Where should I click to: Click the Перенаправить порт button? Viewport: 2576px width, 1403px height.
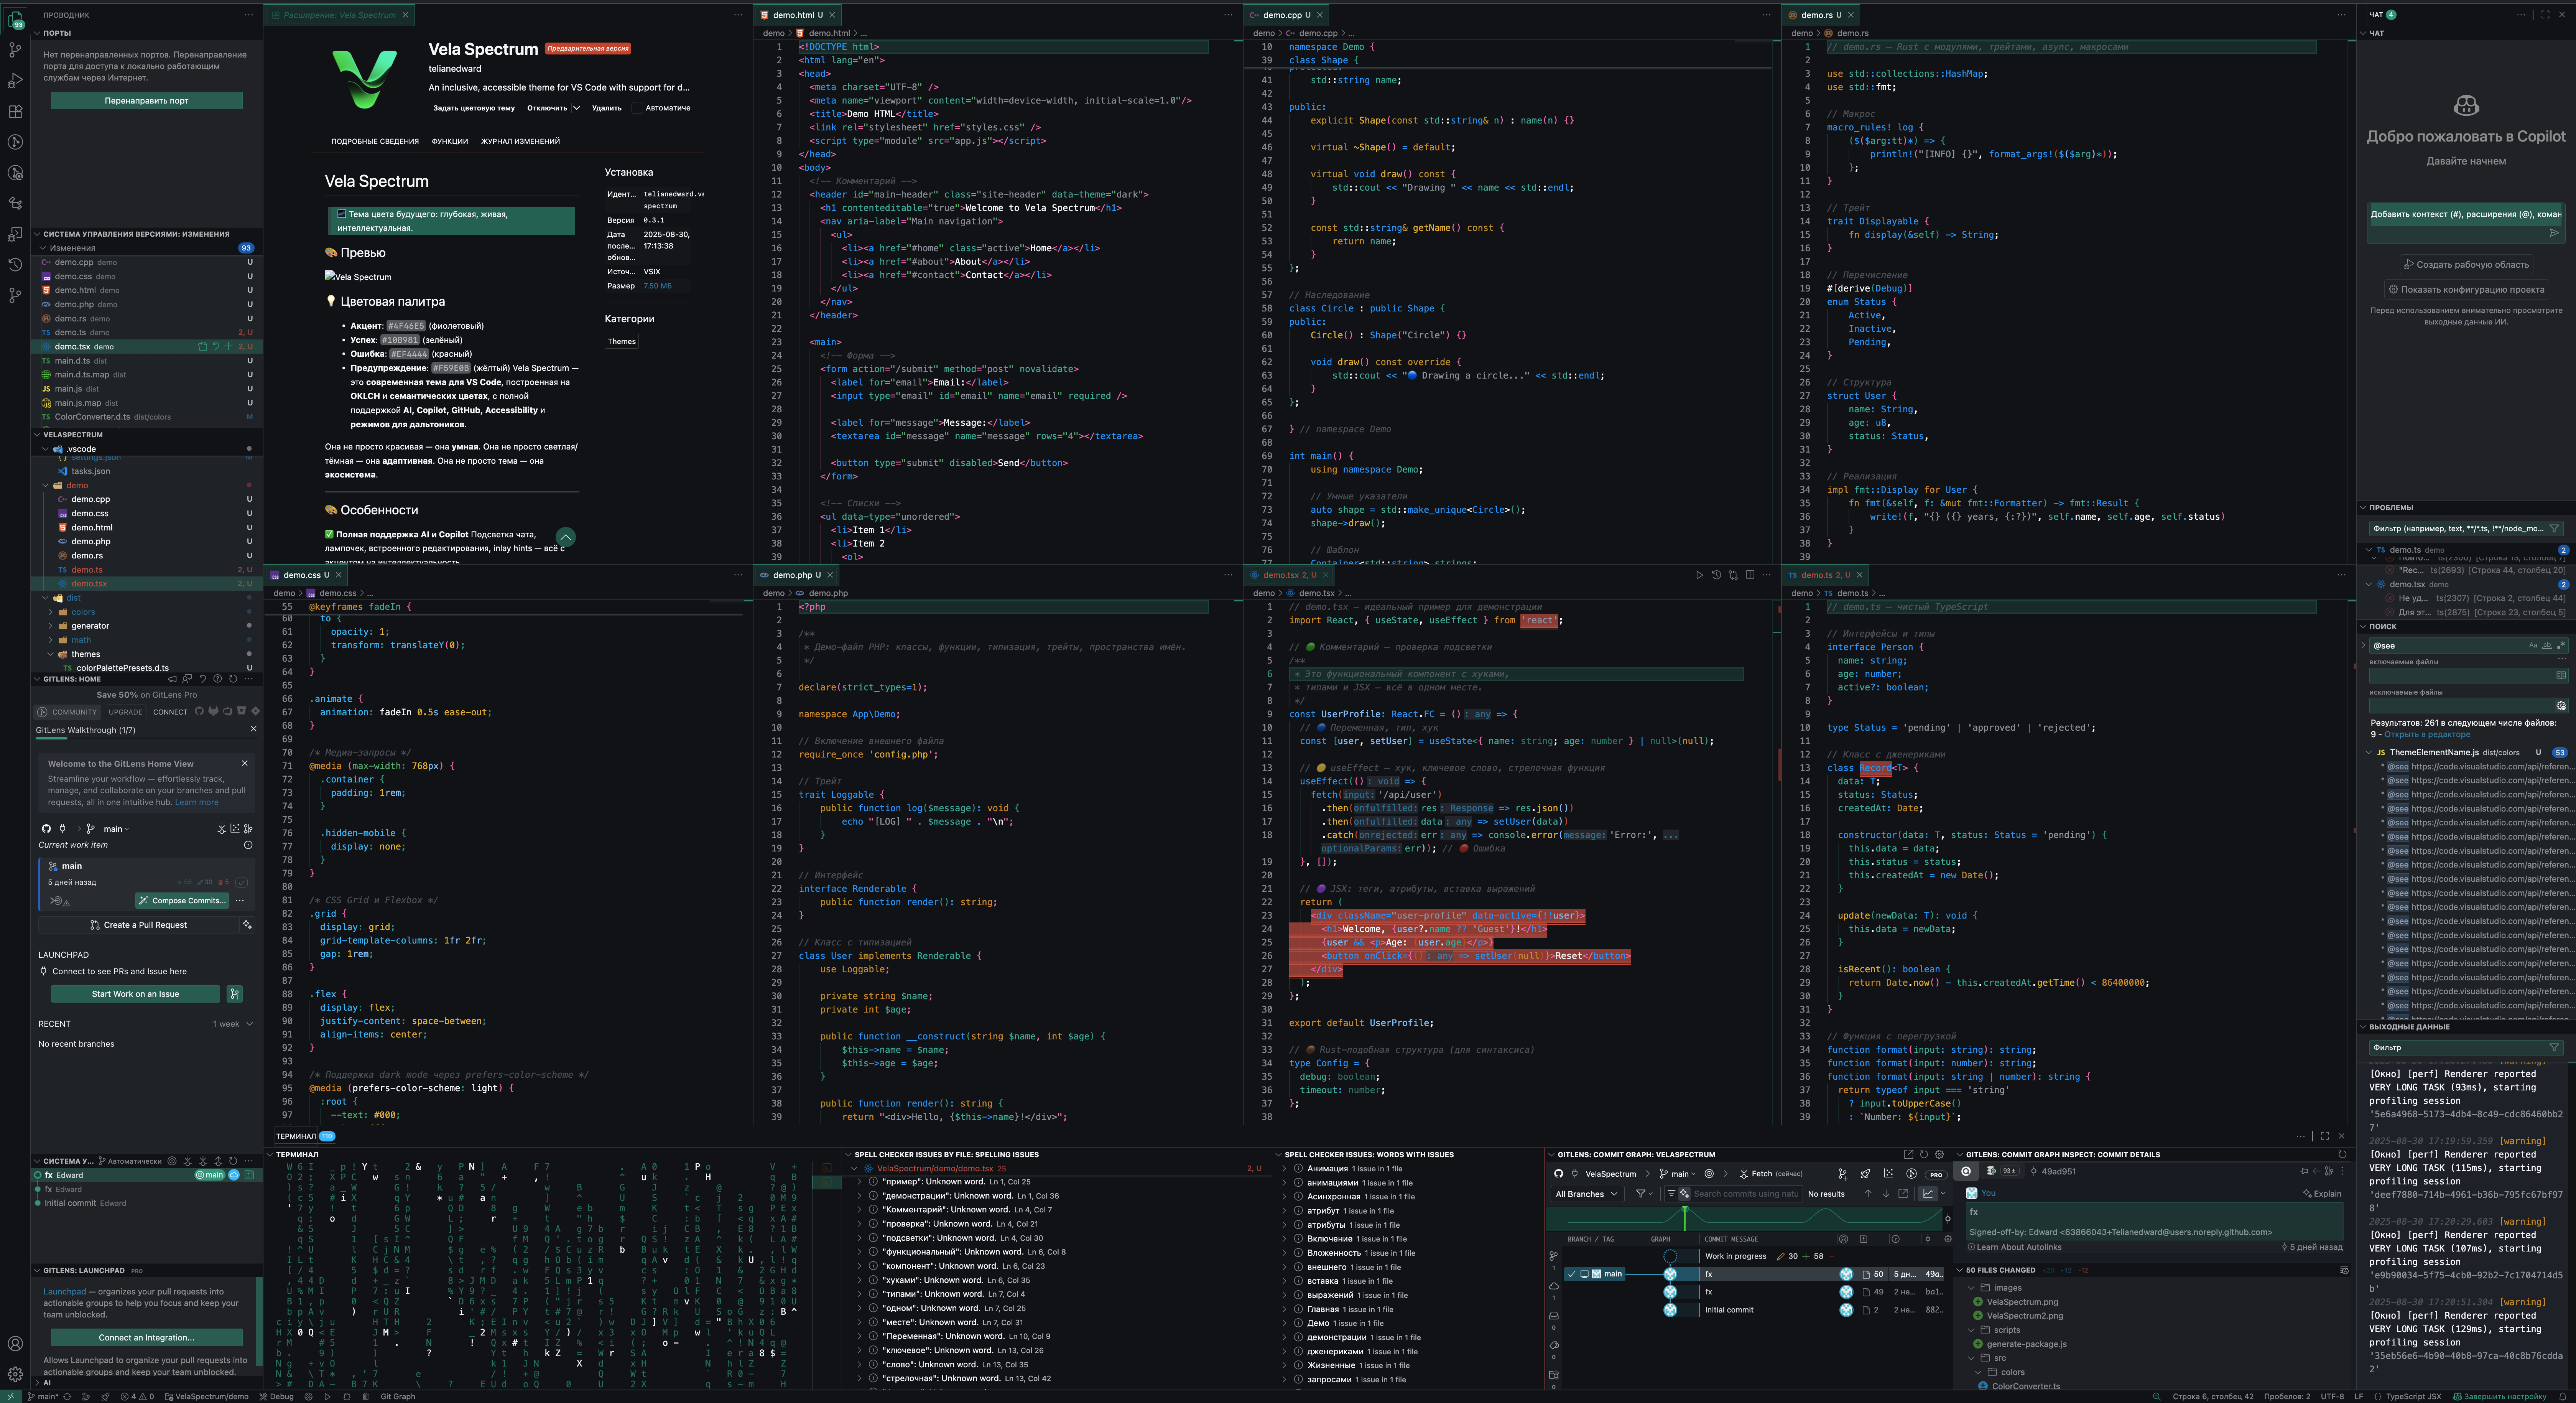(146, 100)
